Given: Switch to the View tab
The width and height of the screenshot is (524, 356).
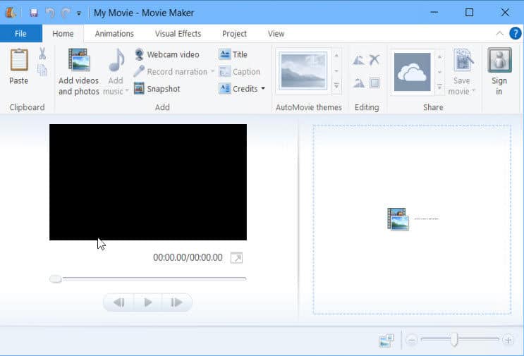Looking at the screenshot, I should pyautogui.click(x=276, y=34).
